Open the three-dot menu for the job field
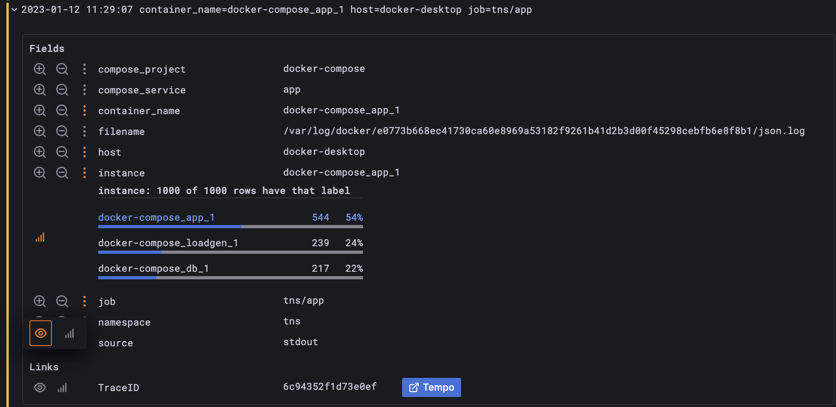 click(85, 302)
